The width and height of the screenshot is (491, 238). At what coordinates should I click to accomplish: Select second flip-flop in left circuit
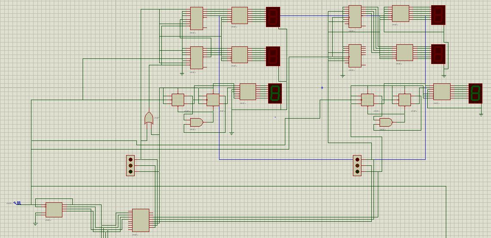[213, 100]
